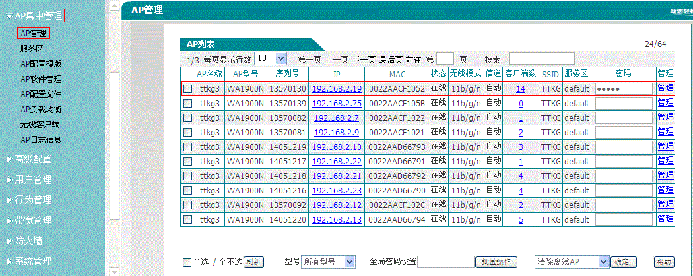The image size is (693, 276).
Task: Open the AP配置模版 sidebar item
Action: click(41, 63)
